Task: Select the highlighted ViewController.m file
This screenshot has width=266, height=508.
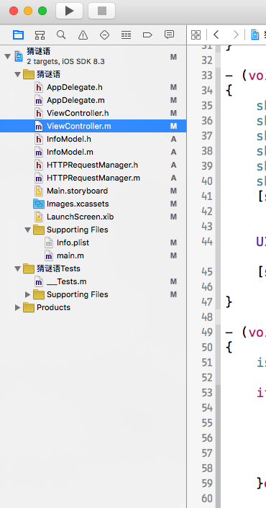Action: point(93,126)
